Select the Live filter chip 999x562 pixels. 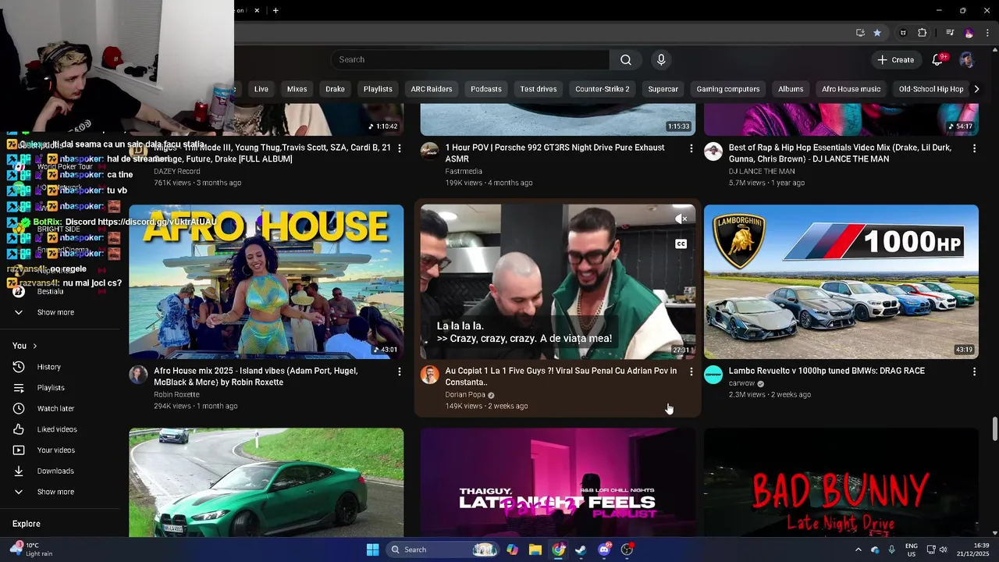tap(261, 89)
